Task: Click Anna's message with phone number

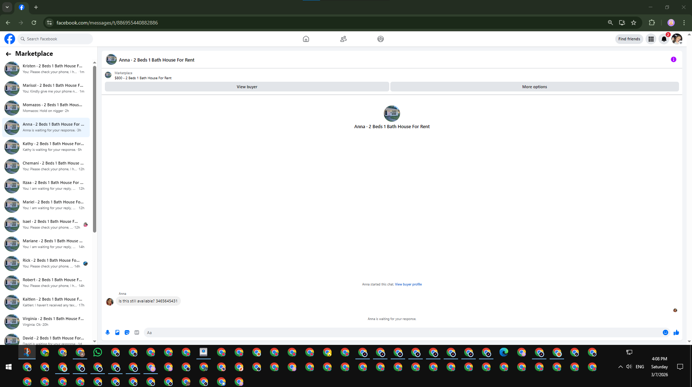Action: 148,301
